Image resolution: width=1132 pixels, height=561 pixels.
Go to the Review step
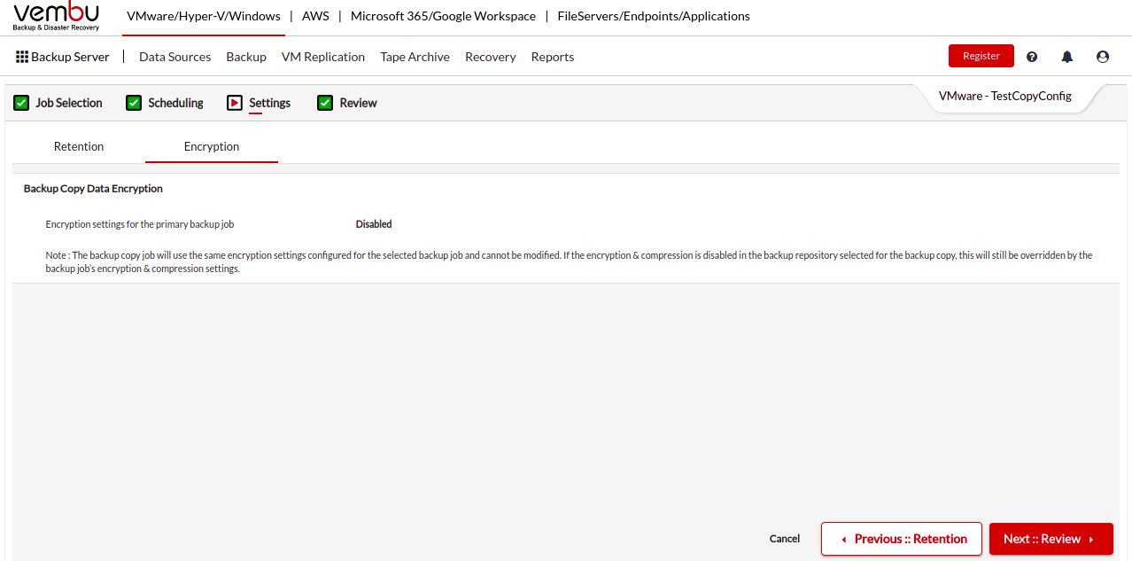point(359,103)
